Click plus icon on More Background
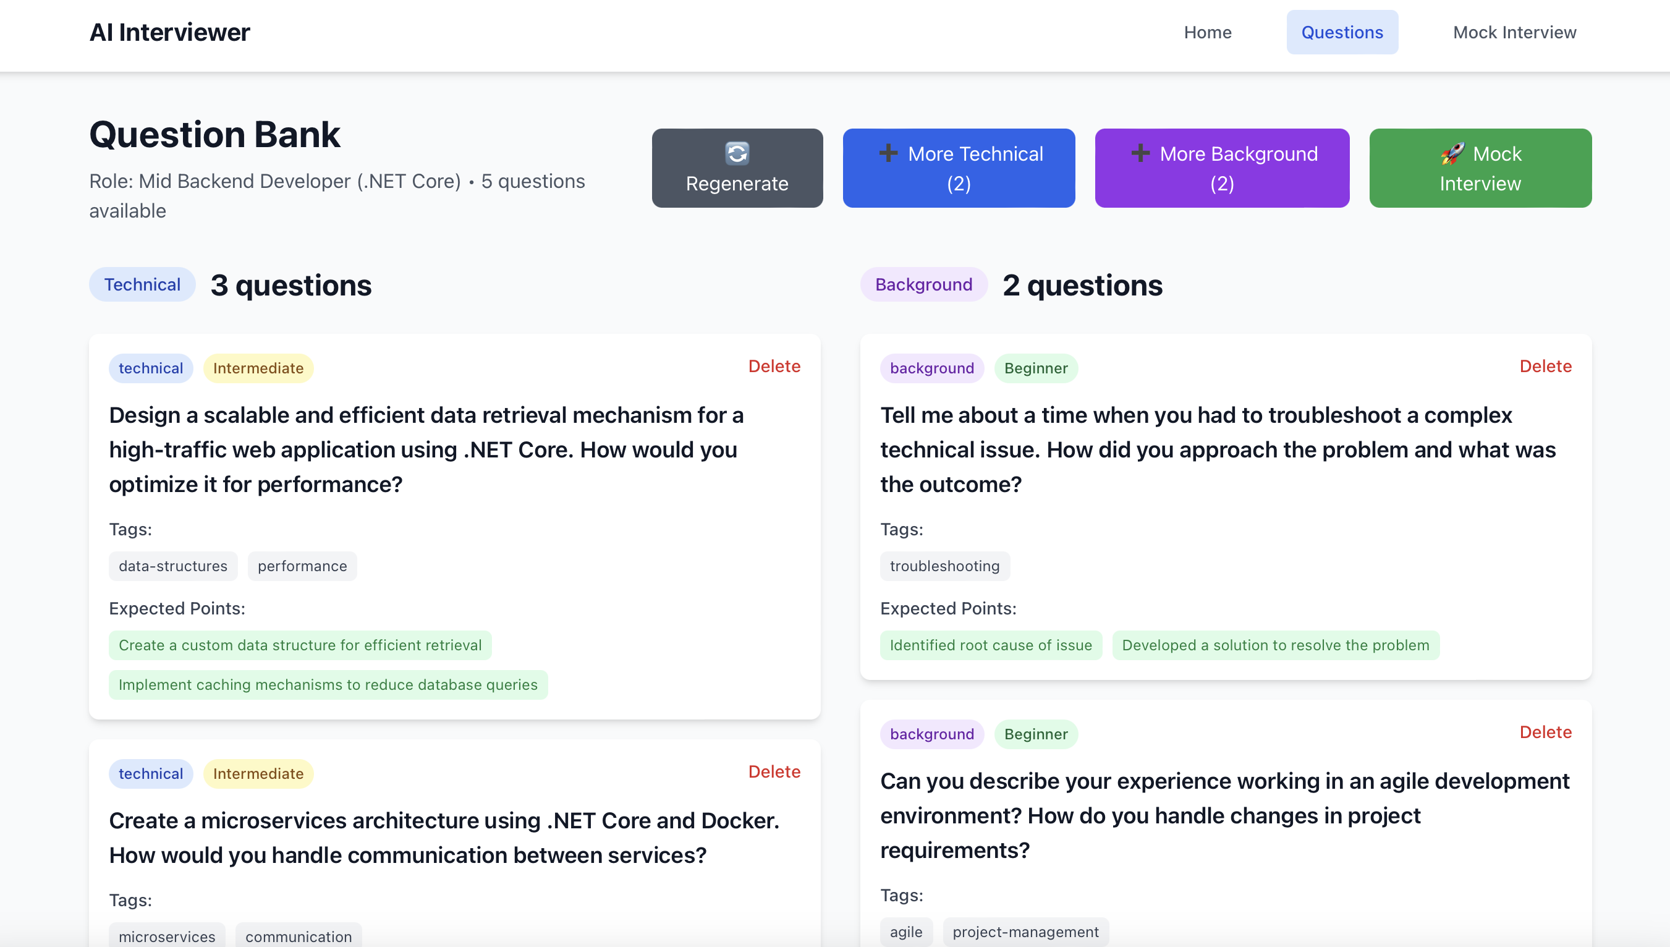Viewport: 1670px width, 947px height. pyautogui.click(x=1140, y=153)
